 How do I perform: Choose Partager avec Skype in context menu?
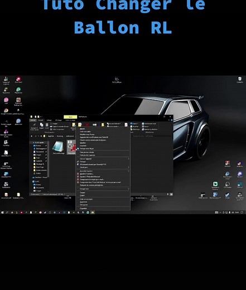103,148
